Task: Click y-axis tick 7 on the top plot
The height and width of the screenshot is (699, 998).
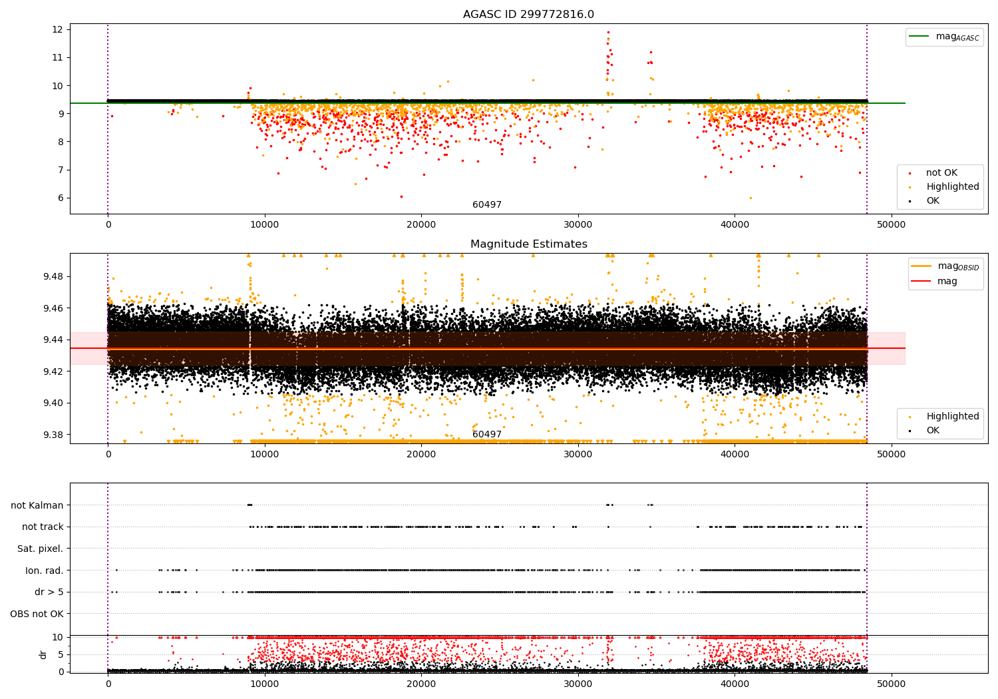Action: 60,170
